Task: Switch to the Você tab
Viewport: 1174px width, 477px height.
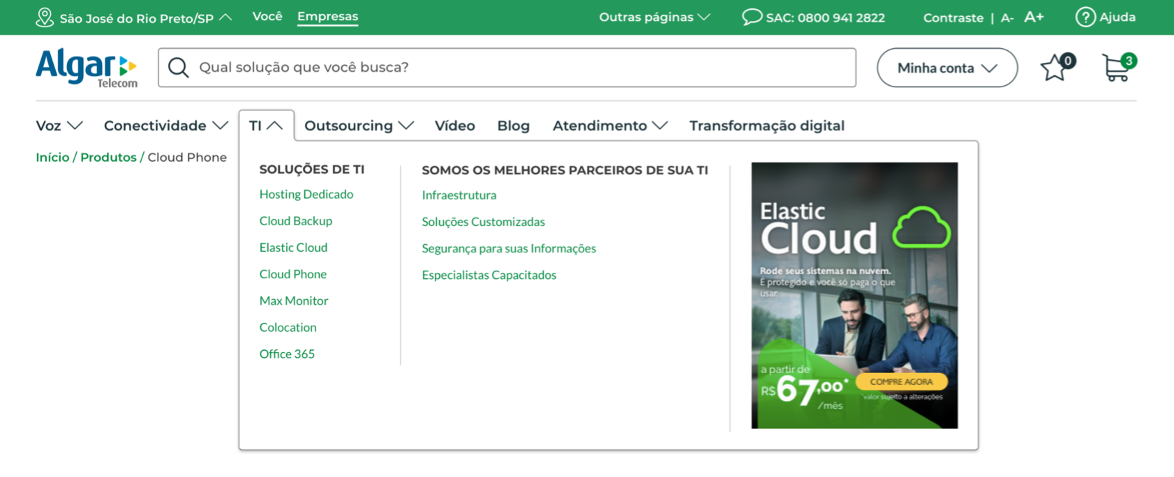Action: coord(267,16)
